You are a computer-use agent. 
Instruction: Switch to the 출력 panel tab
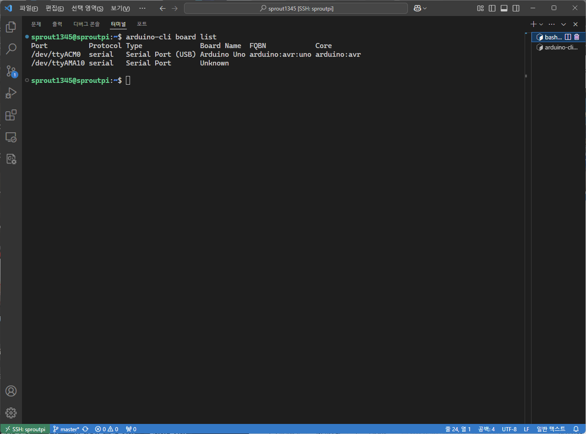point(57,24)
